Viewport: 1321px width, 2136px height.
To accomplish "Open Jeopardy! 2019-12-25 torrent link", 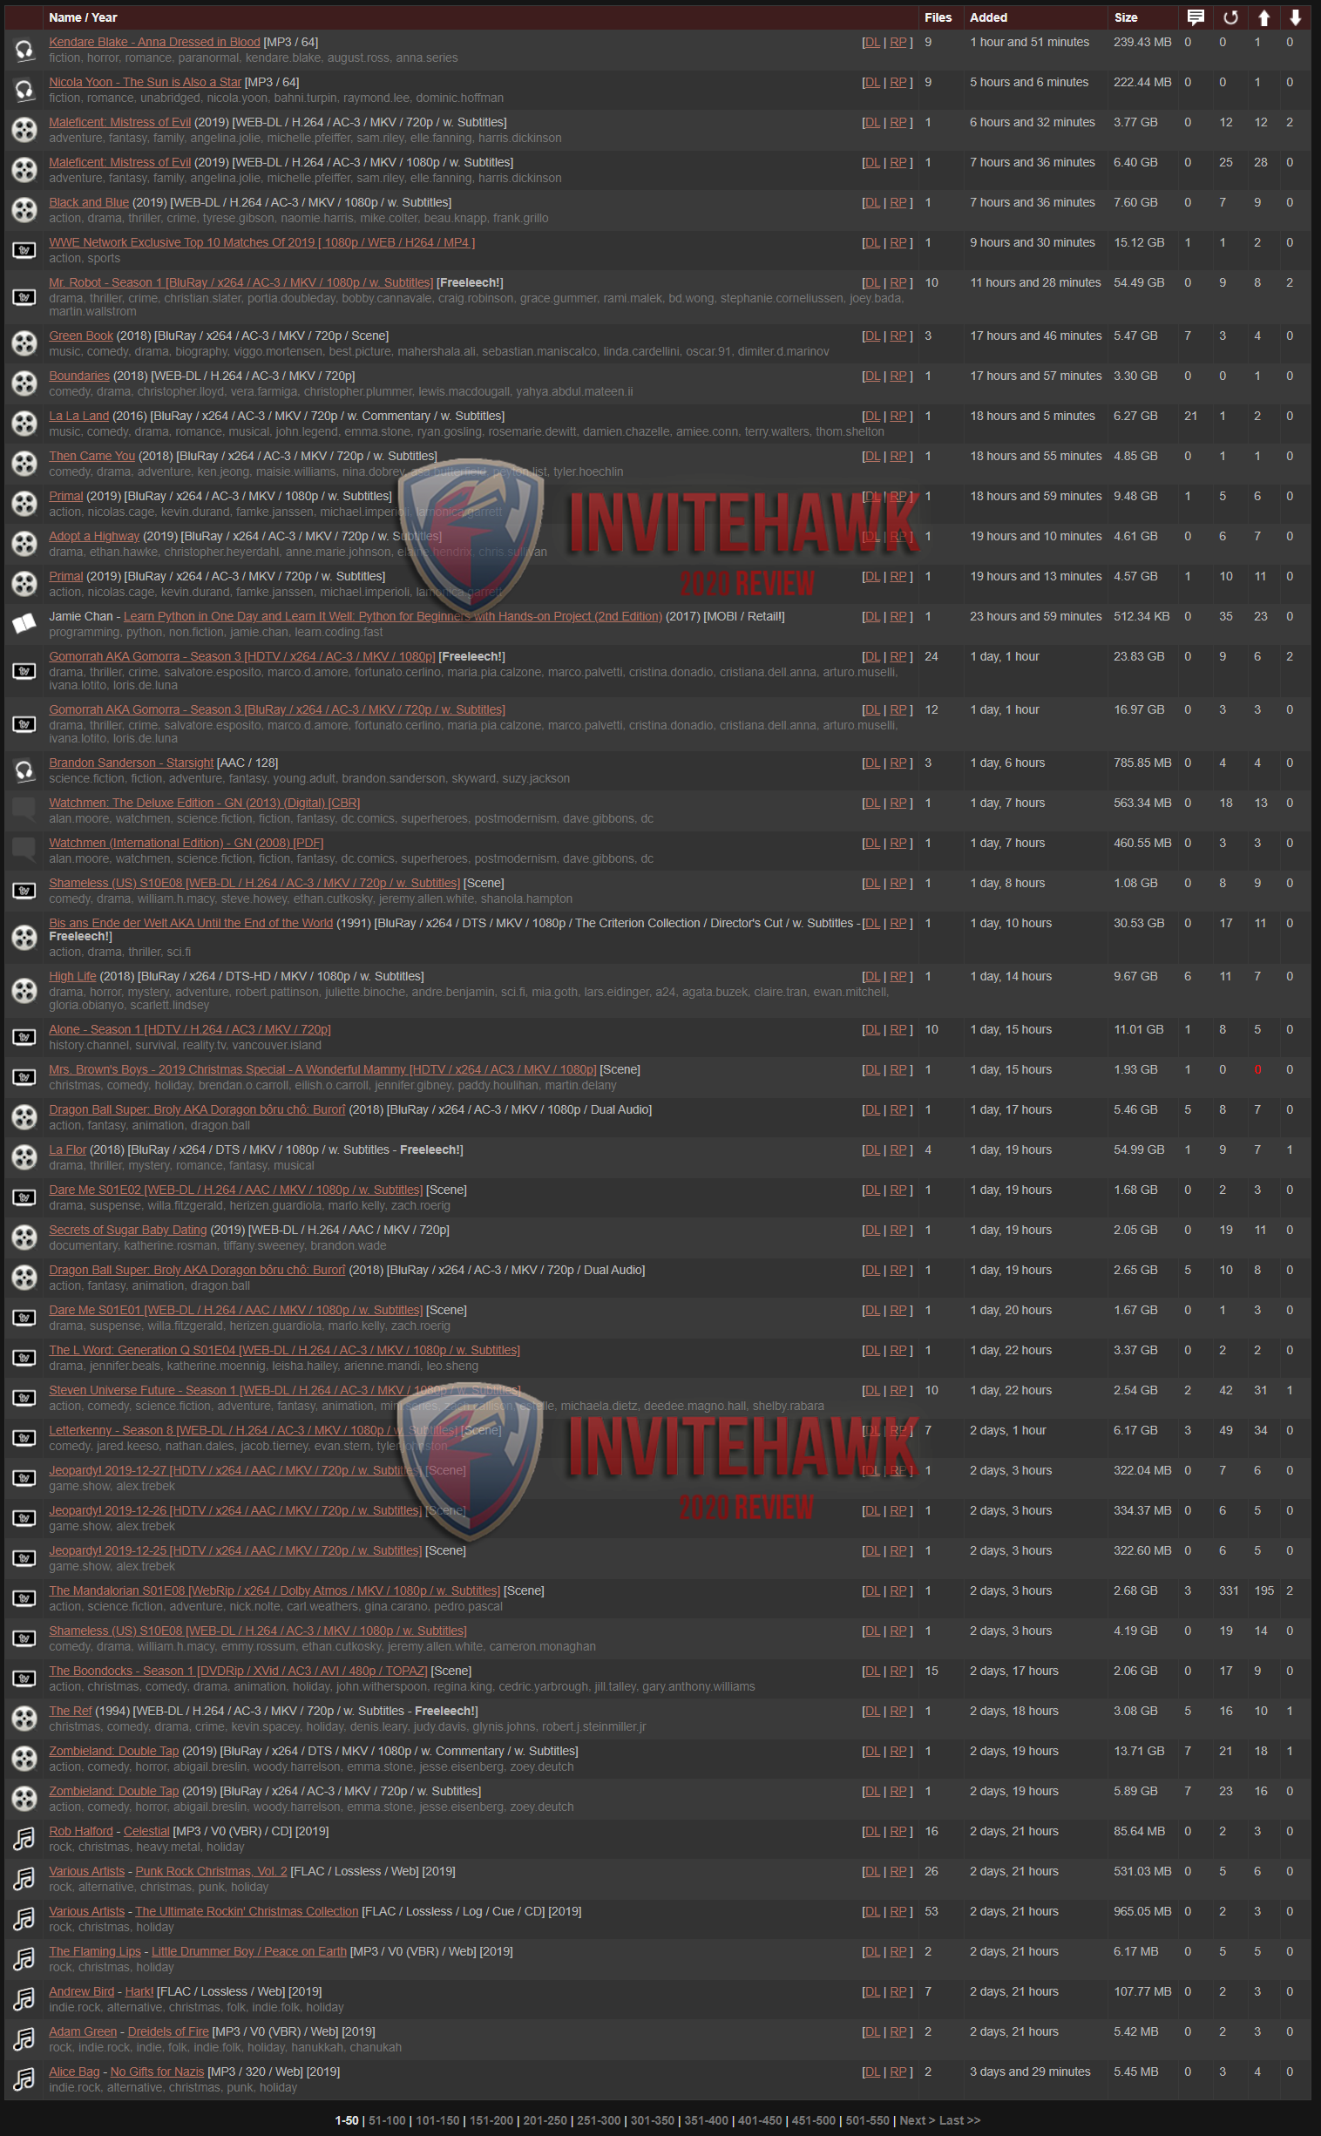I will tap(235, 1550).
